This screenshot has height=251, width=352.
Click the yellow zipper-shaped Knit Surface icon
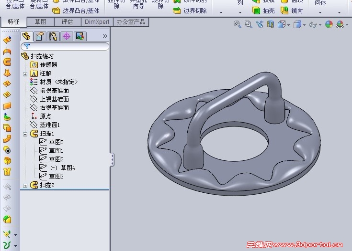pyautogui.click(x=7, y=172)
